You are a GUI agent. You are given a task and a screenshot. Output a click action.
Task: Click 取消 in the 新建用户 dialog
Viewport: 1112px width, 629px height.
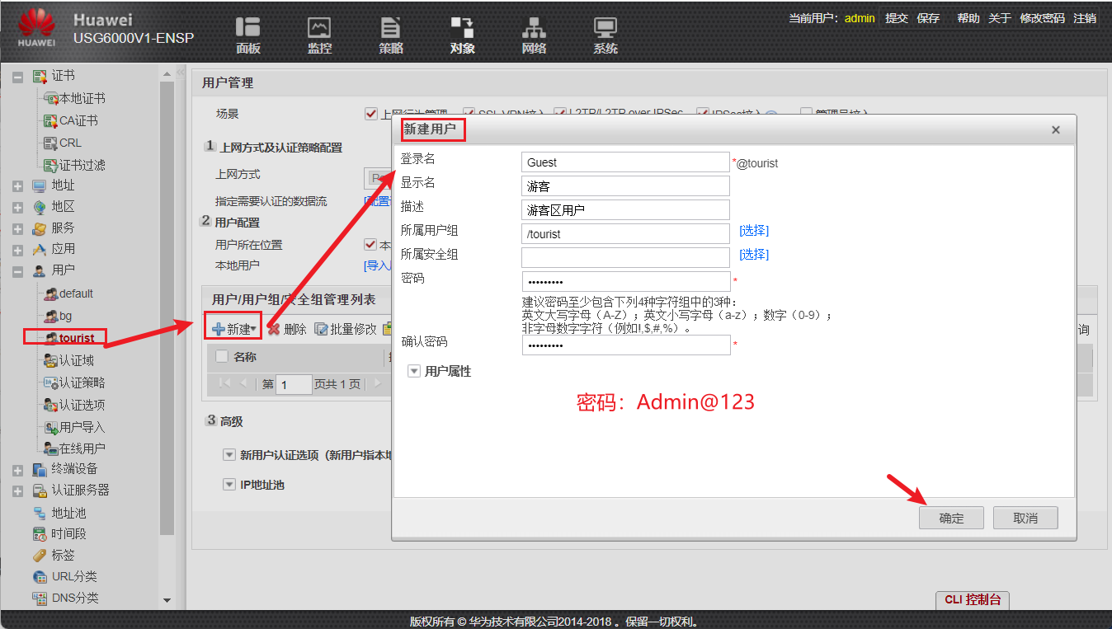point(1025,519)
